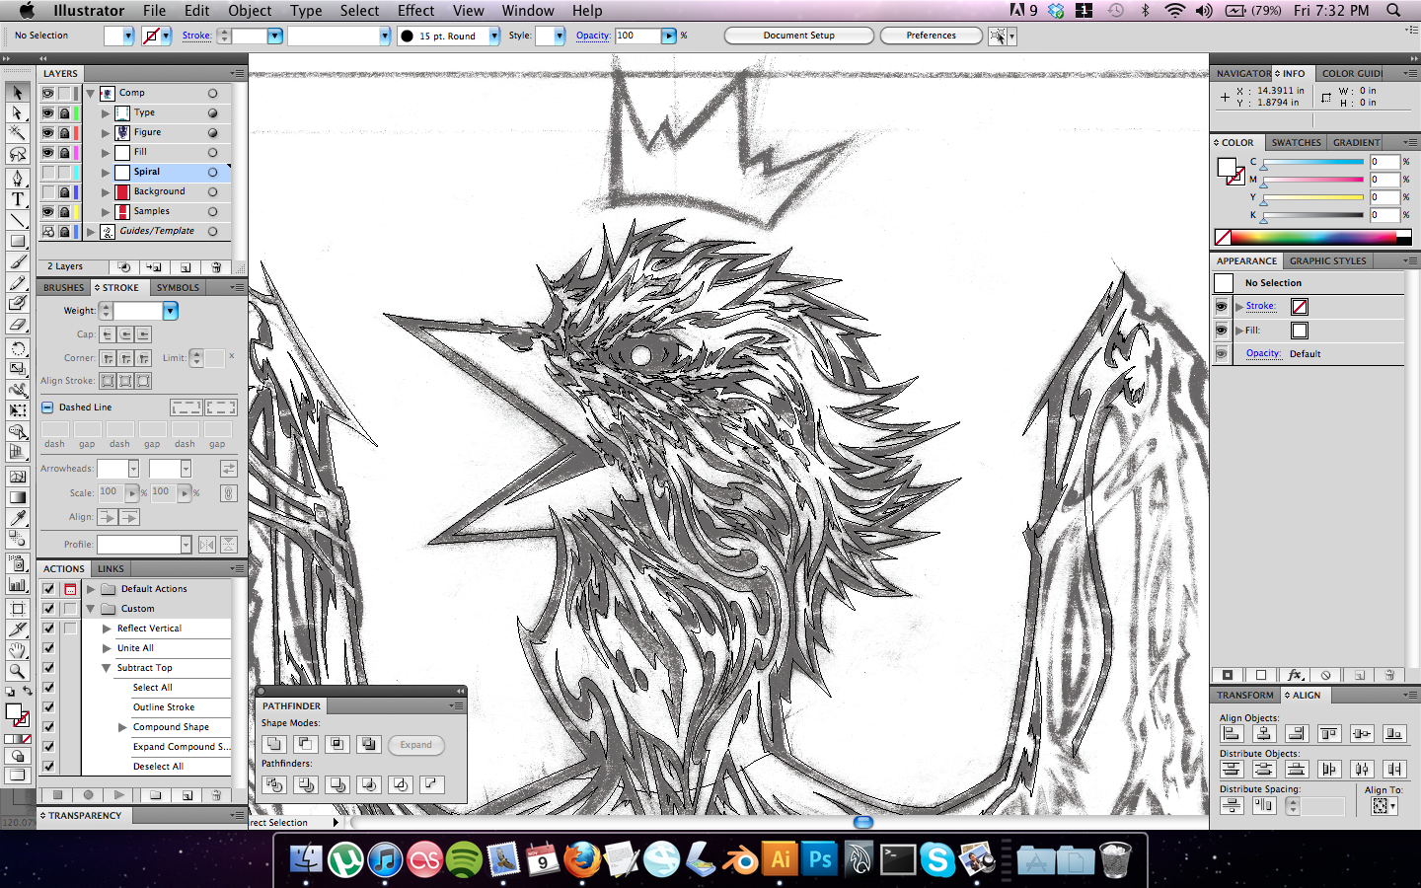This screenshot has width=1421, height=888.
Task: Select the Hand tool
Action: point(18,650)
